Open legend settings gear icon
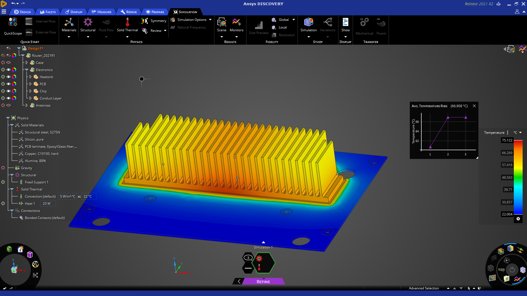 tap(518, 219)
